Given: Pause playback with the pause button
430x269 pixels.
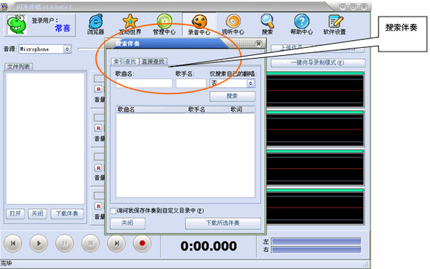Looking at the screenshot, I should click(64, 243).
